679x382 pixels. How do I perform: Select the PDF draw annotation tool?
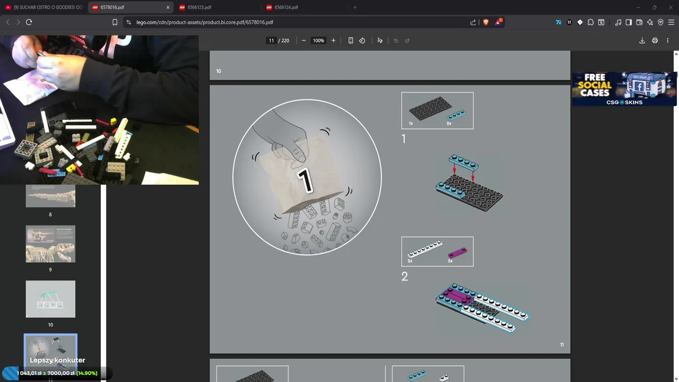pos(380,40)
